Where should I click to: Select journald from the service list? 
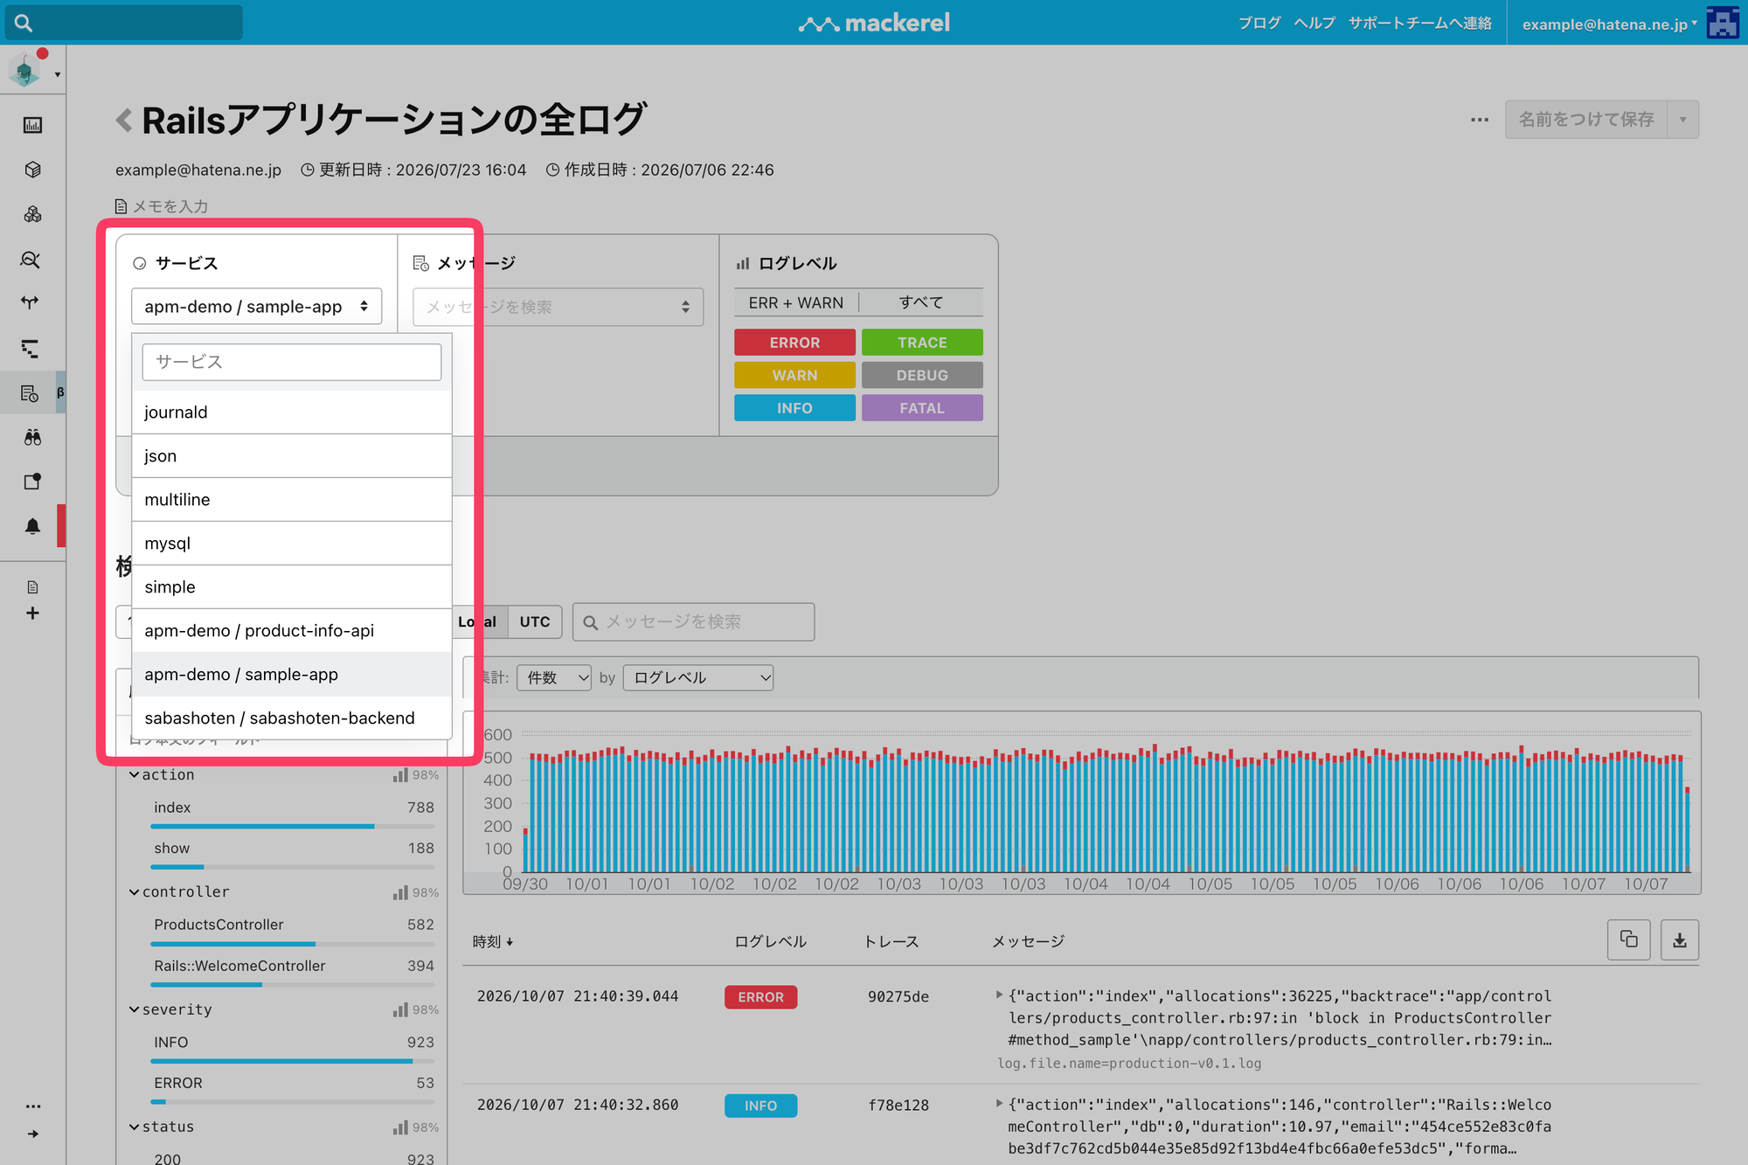click(292, 413)
